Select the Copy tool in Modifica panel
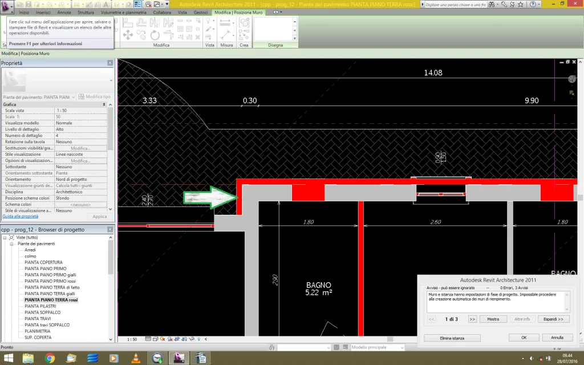The width and height of the screenshot is (584, 365). coord(141,35)
